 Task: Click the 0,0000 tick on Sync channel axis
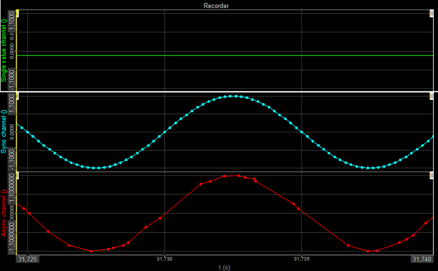tap(12, 131)
